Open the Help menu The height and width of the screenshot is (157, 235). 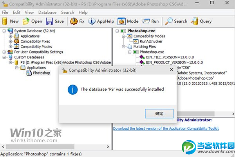[x=83, y=12]
